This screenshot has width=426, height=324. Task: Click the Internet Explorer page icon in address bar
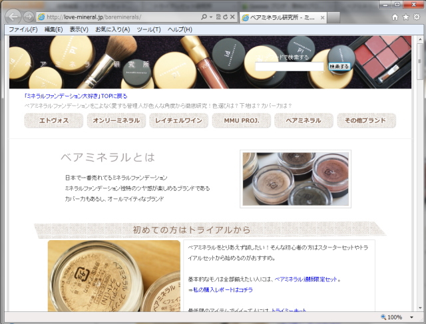(41, 17)
